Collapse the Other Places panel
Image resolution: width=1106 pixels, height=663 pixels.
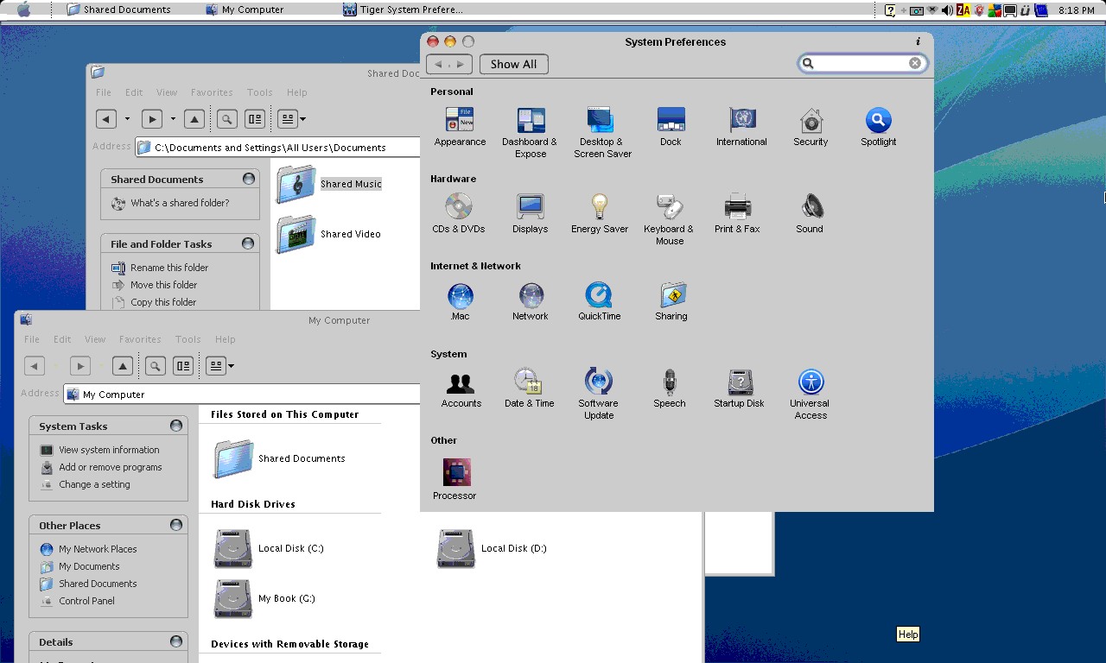(176, 525)
